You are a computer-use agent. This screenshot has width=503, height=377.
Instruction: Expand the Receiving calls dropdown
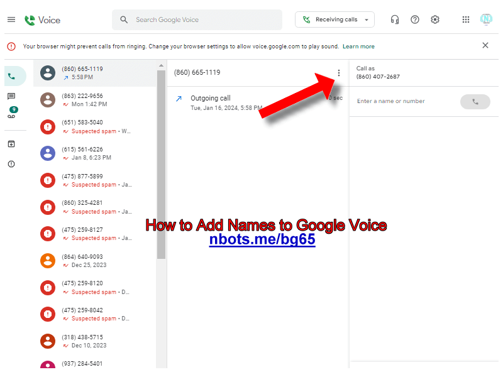(x=334, y=19)
